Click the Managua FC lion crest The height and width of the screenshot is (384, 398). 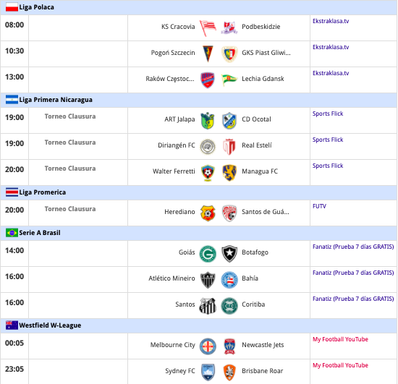point(229,173)
